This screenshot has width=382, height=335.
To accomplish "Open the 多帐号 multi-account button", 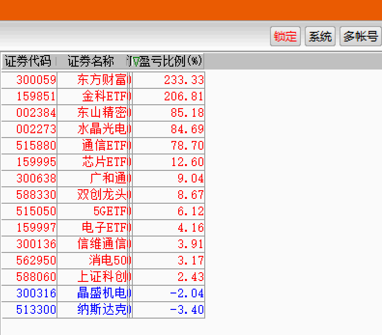I will pos(360,36).
